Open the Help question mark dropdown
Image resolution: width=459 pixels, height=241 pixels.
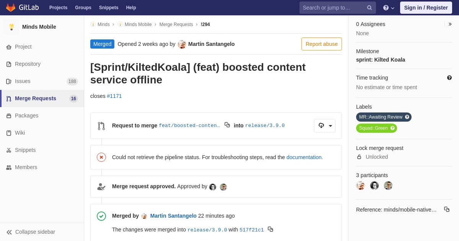coord(389,8)
